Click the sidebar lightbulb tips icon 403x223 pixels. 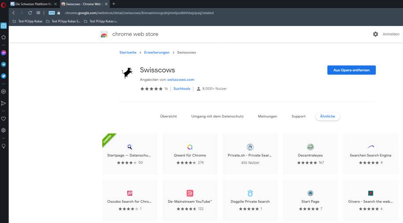click(4, 146)
